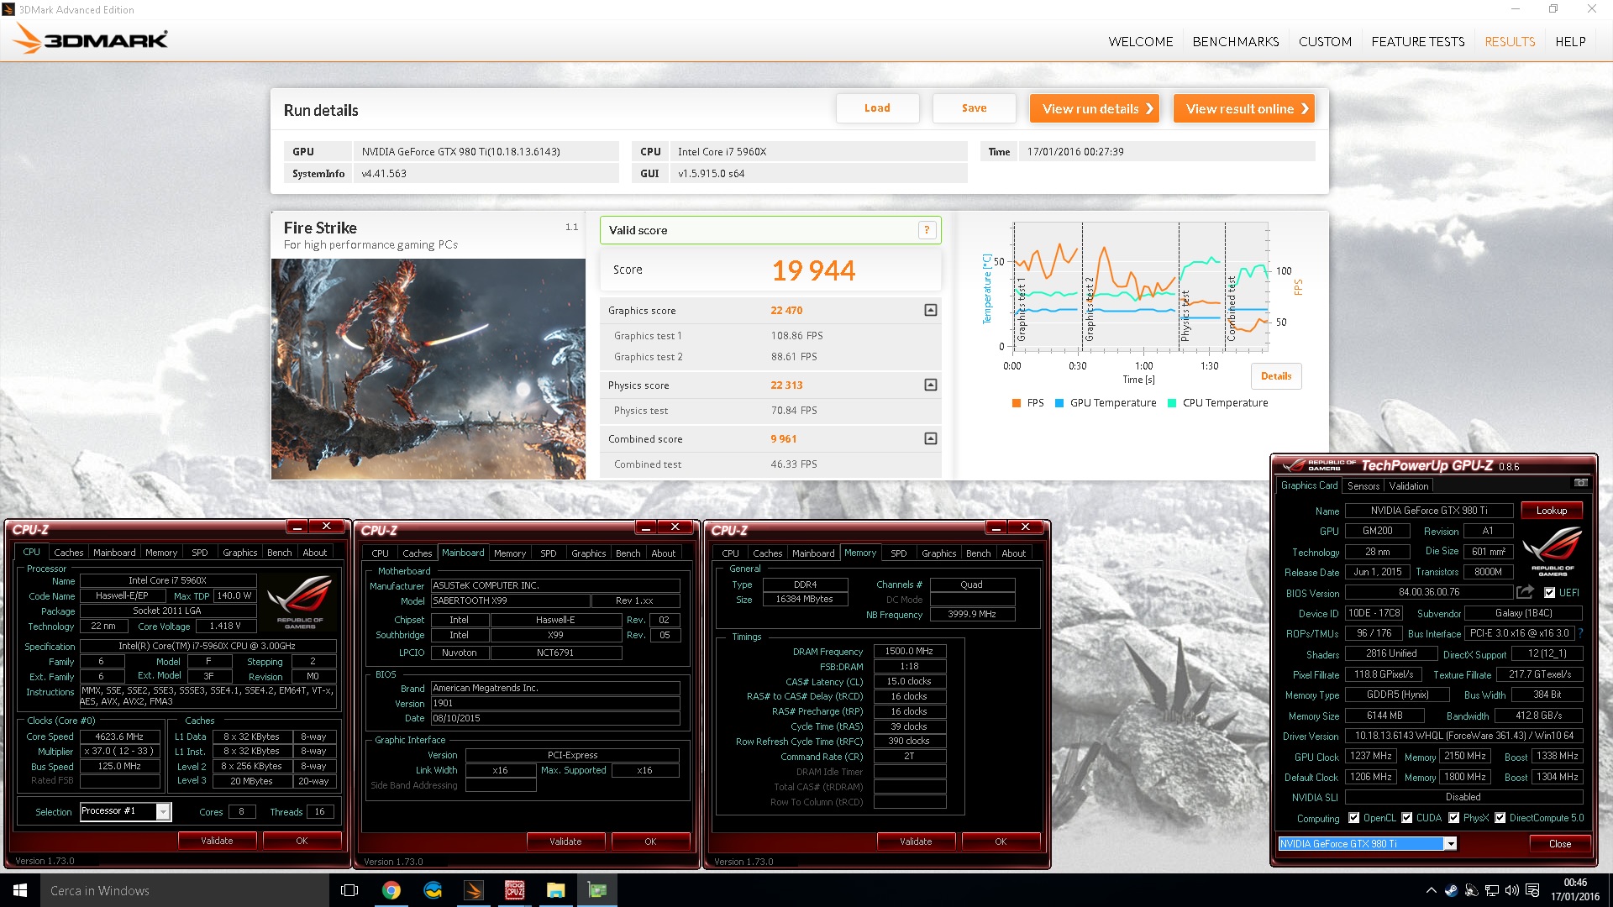Click the blue GPU Temperature legend swatch

[1059, 403]
